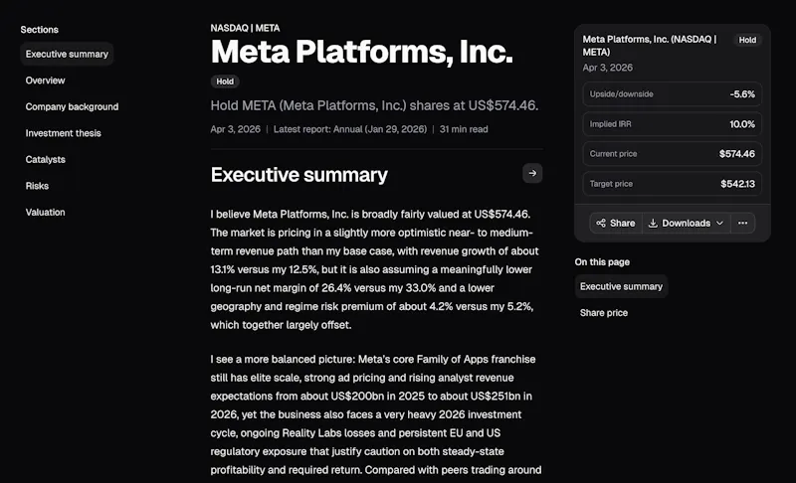Click the Upside/downside metric row
796x483 pixels.
click(x=673, y=94)
